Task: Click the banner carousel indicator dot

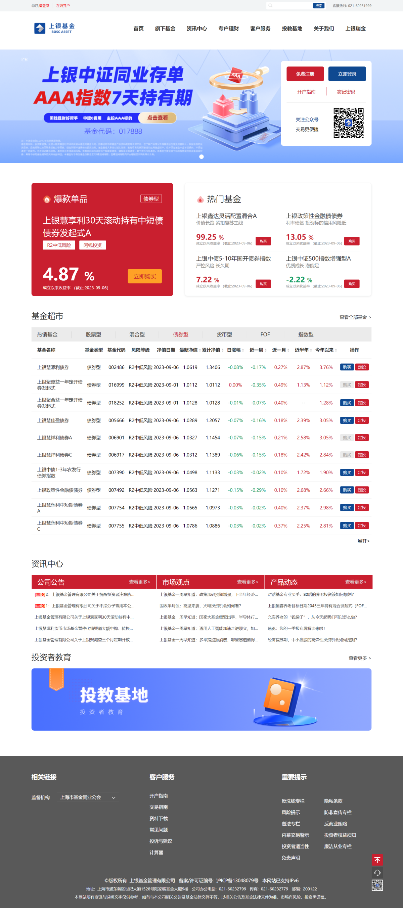Action: point(201,157)
